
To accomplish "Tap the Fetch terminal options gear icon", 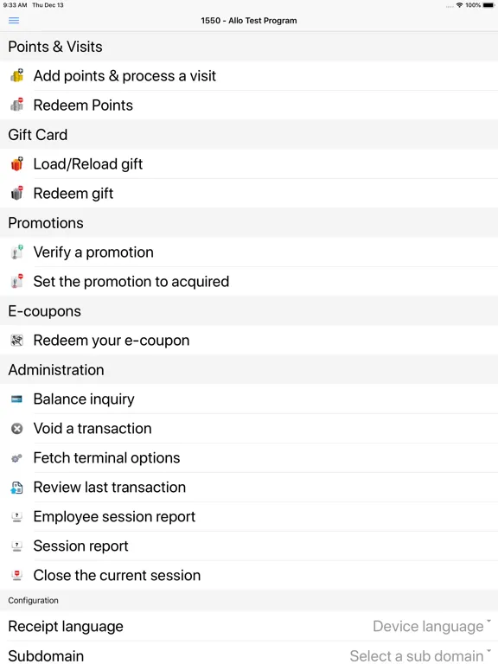I will [17, 457].
